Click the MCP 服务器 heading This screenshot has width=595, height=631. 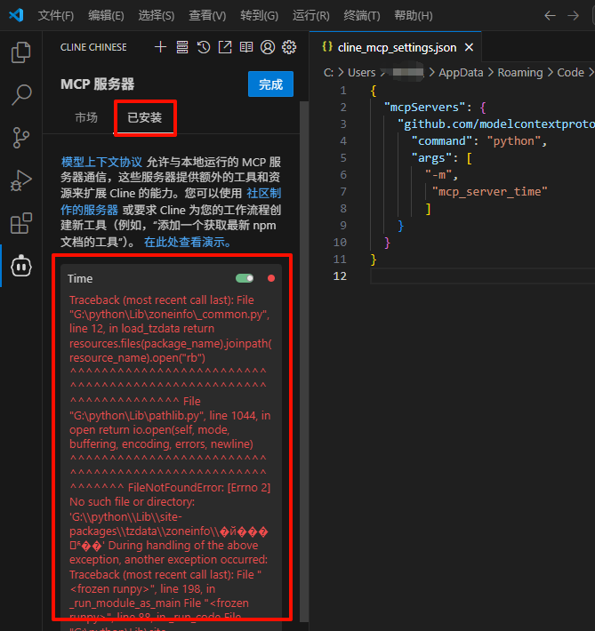coord(97,84)
